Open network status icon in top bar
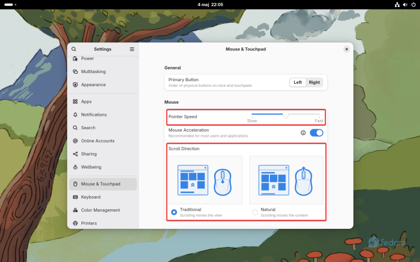Viewport: 420px width, 262px height. [x=397, y=5]
